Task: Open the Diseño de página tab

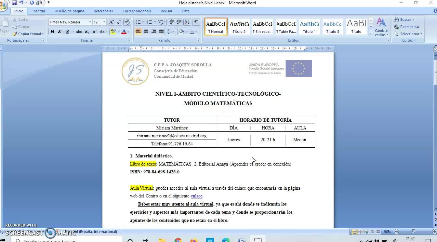Action: (69, 11)
